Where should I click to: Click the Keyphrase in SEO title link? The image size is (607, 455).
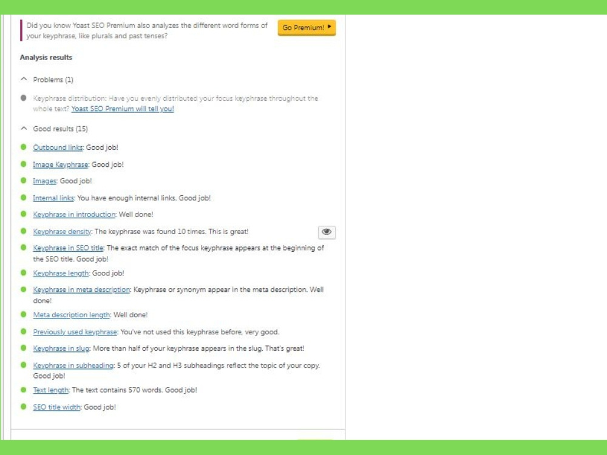69,248
